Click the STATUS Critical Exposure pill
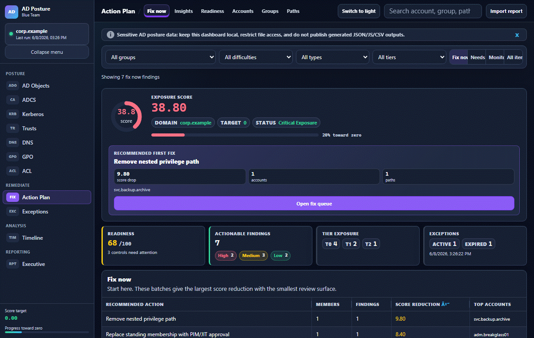 click(286, 123)
